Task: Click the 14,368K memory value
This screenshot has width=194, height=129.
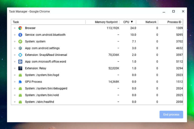Action: [114, 82]
